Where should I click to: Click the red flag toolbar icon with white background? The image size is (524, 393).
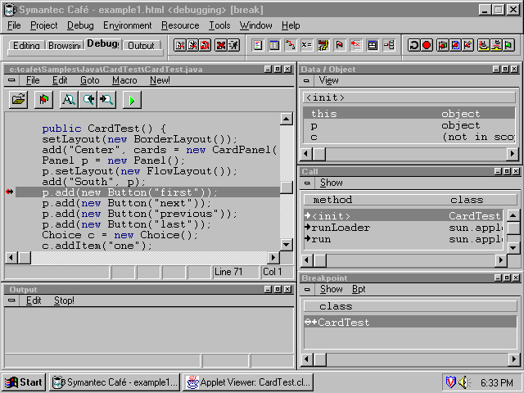coord(340,45)
